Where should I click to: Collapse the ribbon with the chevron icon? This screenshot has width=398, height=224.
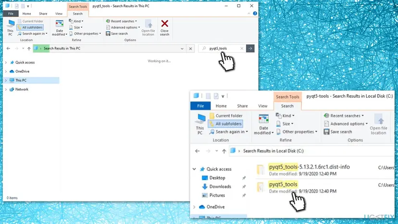pyautogui.click(x=249, y=13)
